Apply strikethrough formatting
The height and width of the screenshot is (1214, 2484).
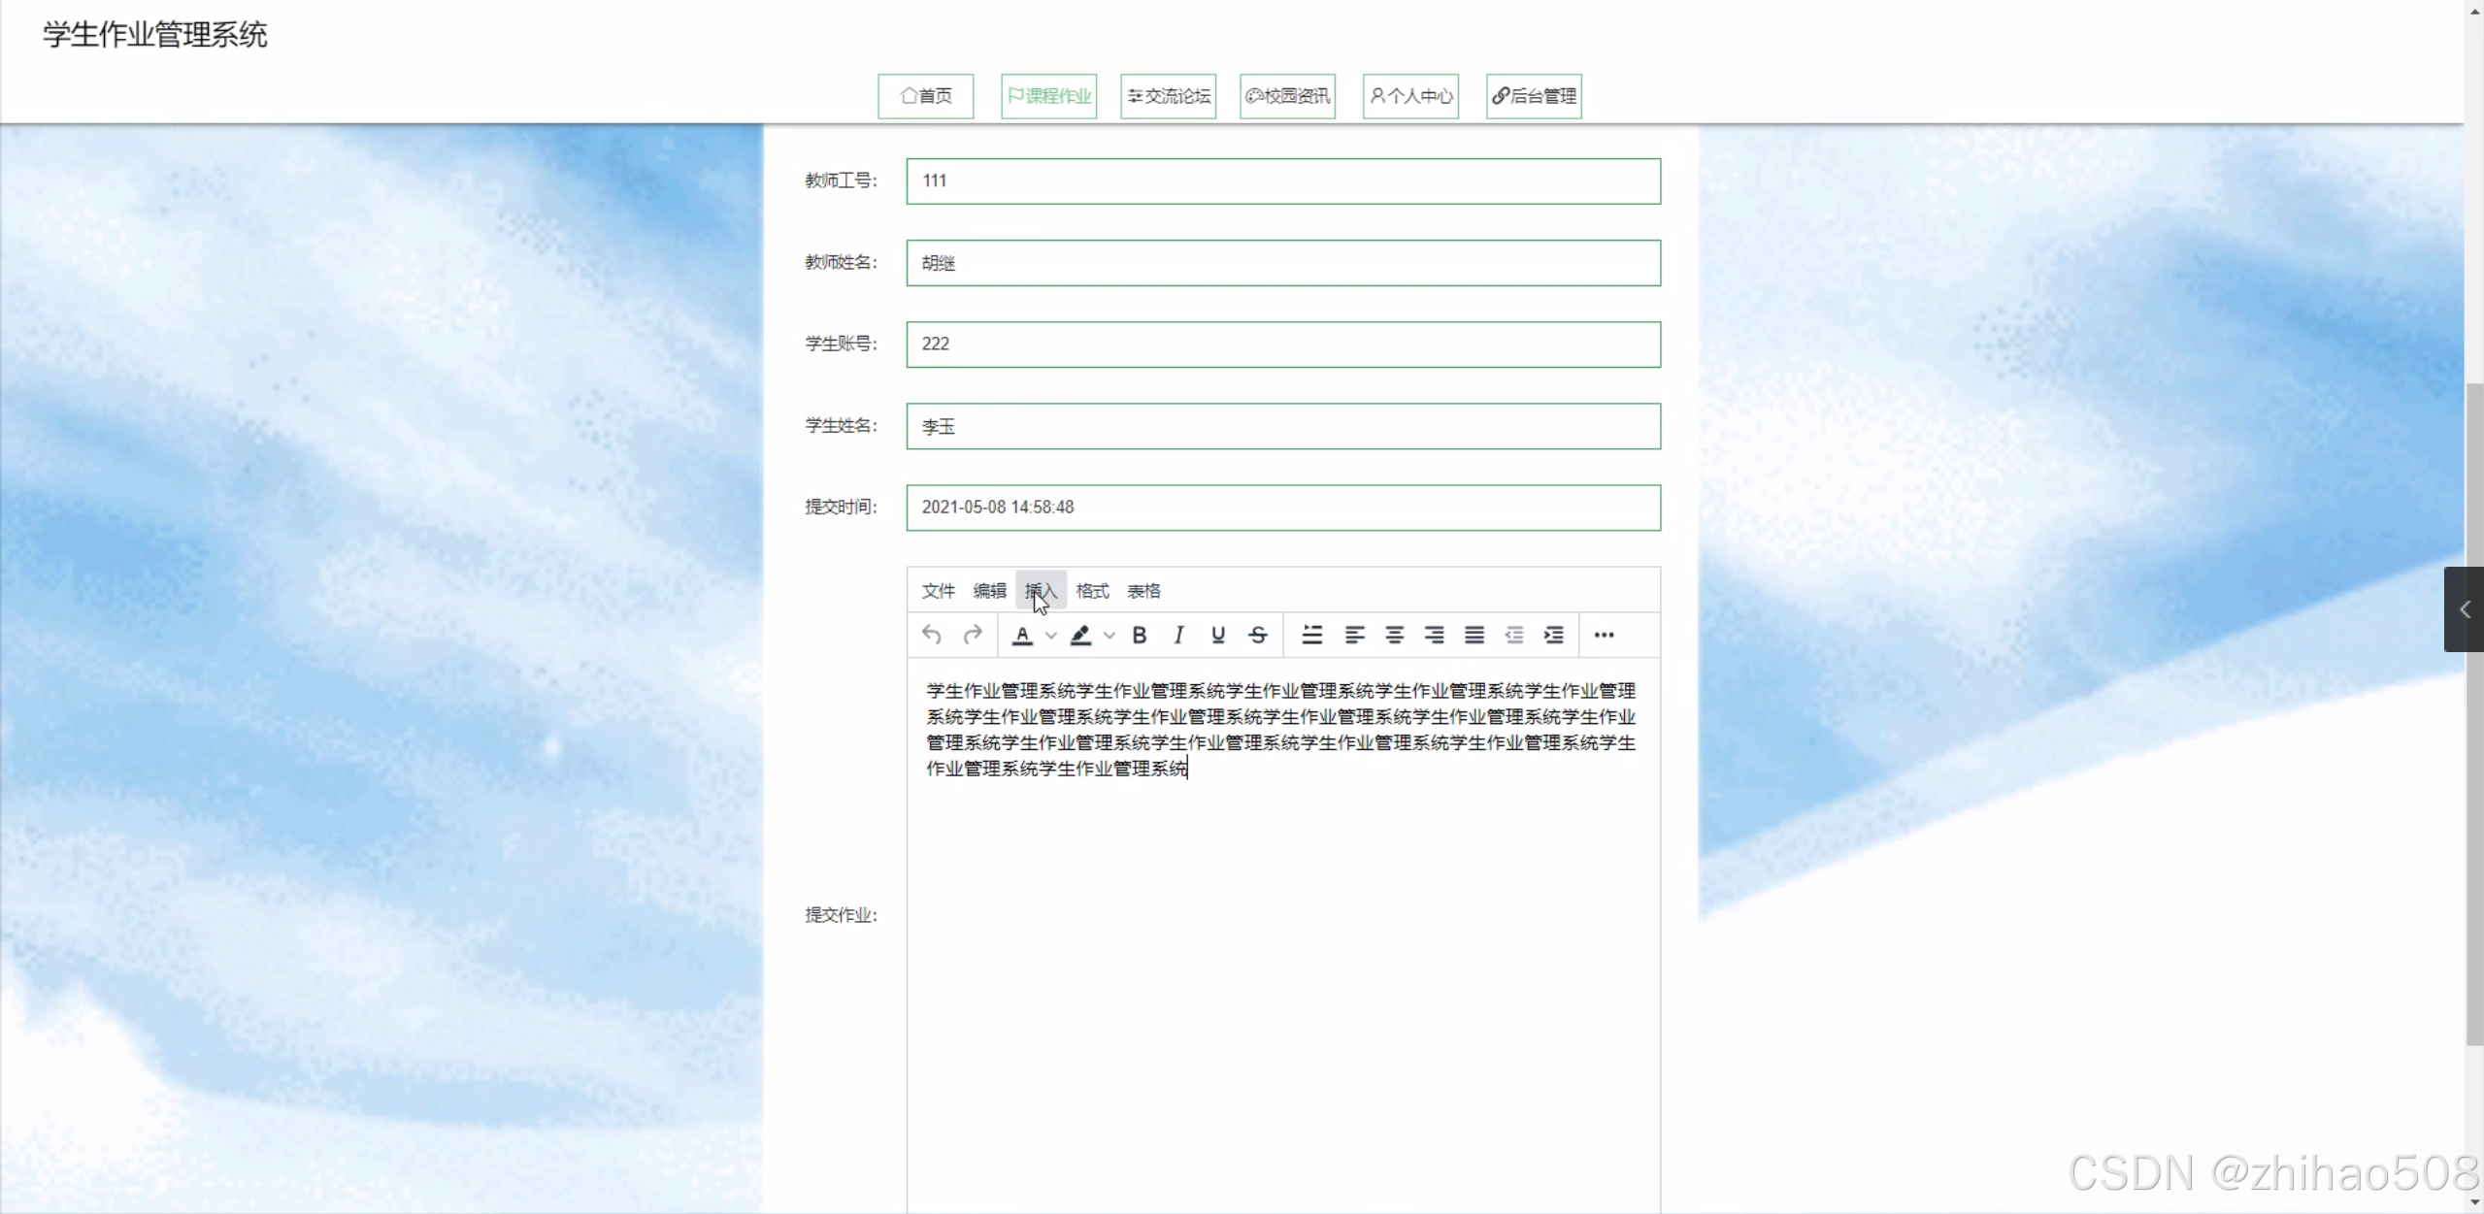tap(1258, 635)
